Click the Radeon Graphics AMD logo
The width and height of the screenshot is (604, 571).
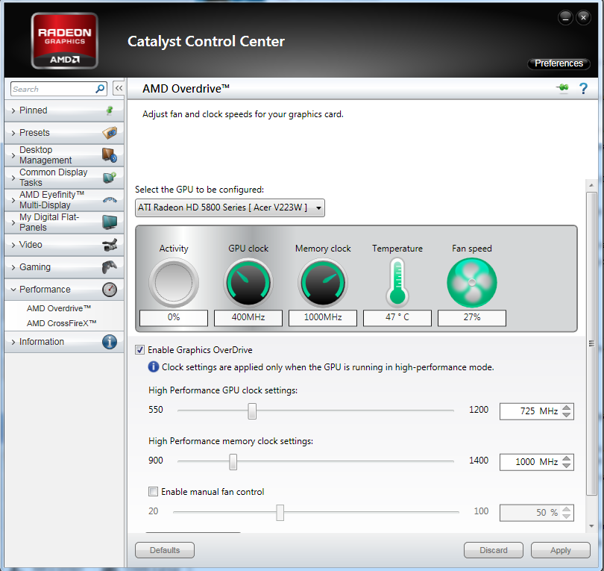coord(64,41)
